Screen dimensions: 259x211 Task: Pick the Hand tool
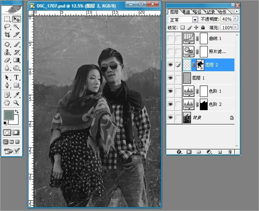tap(7, 103)
